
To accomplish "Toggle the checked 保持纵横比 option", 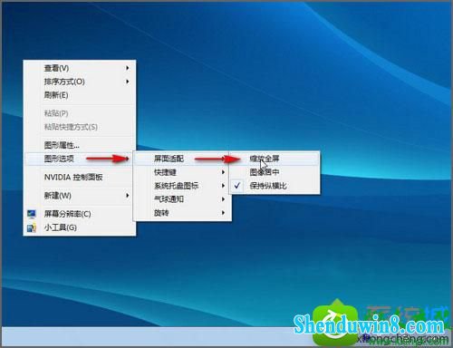I will (275, 186).
